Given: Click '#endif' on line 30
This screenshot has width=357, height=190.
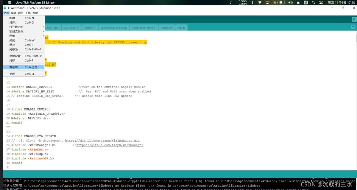Looking at the screenshot, I should coord(17,163).
